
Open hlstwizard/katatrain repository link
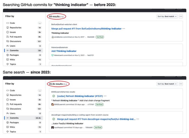59,47
